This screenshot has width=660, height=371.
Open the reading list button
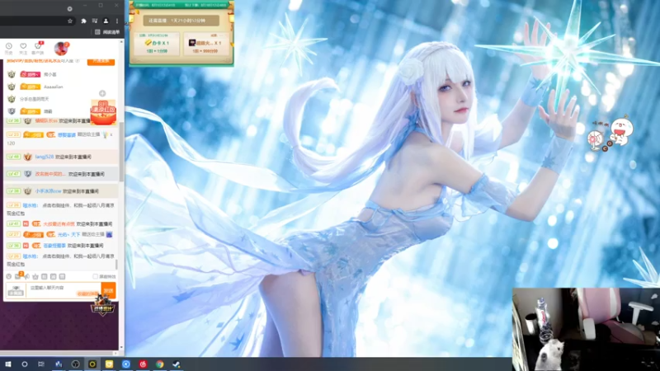tap(107, 32)
